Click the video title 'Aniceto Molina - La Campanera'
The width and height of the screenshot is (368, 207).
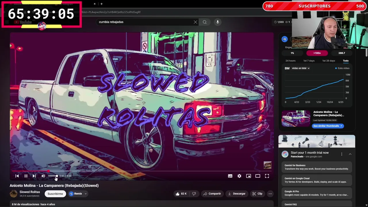pyautogui.click(x=54, y=186)
